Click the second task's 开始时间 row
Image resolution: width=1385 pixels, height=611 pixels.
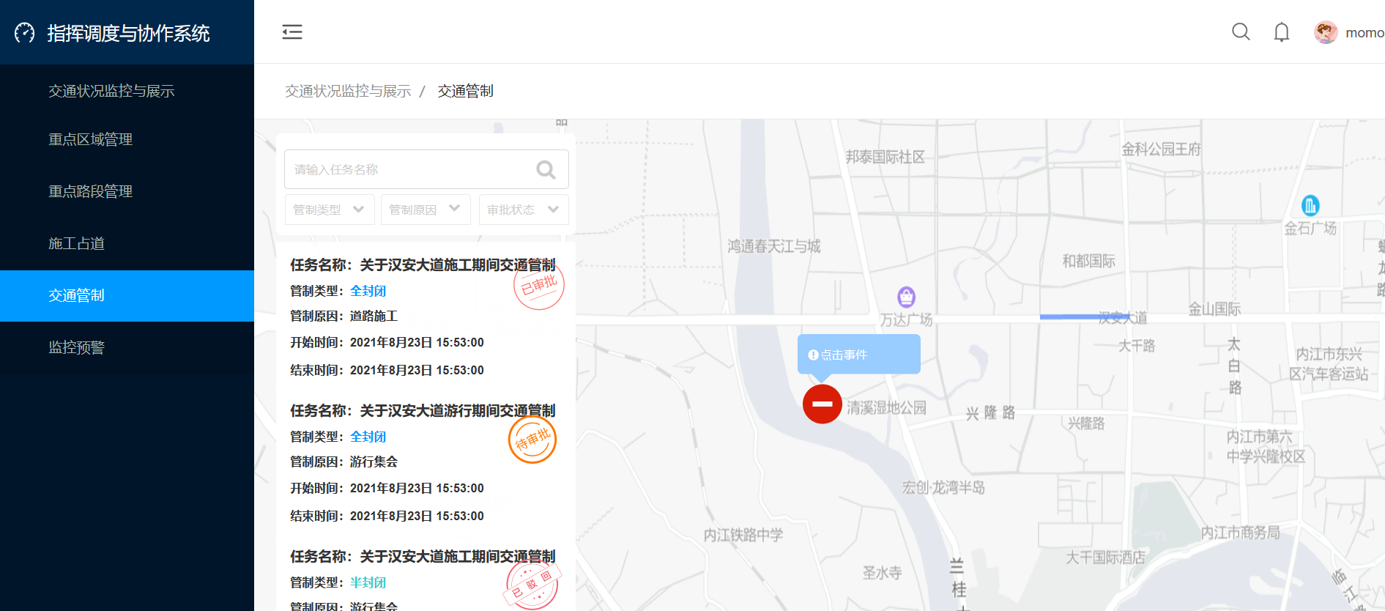[x=387, y=489]
